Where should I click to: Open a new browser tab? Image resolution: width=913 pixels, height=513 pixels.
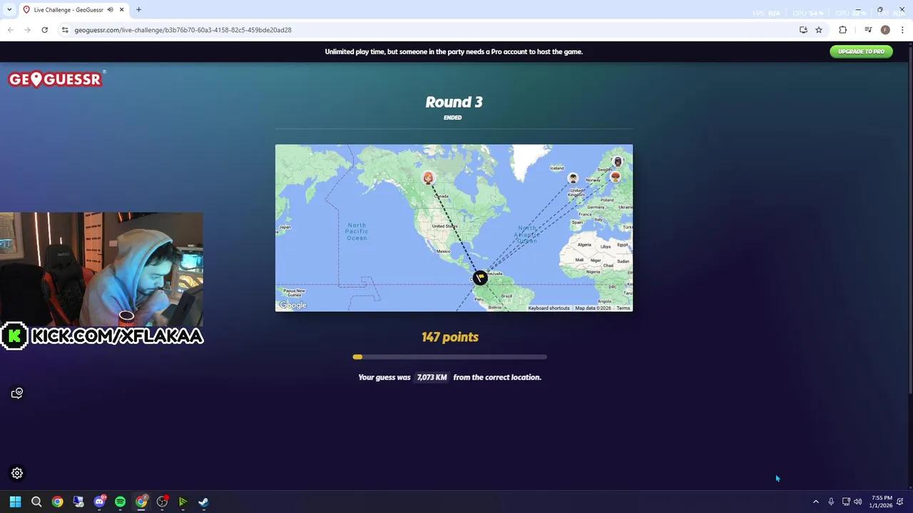click(x=138, y=10)
